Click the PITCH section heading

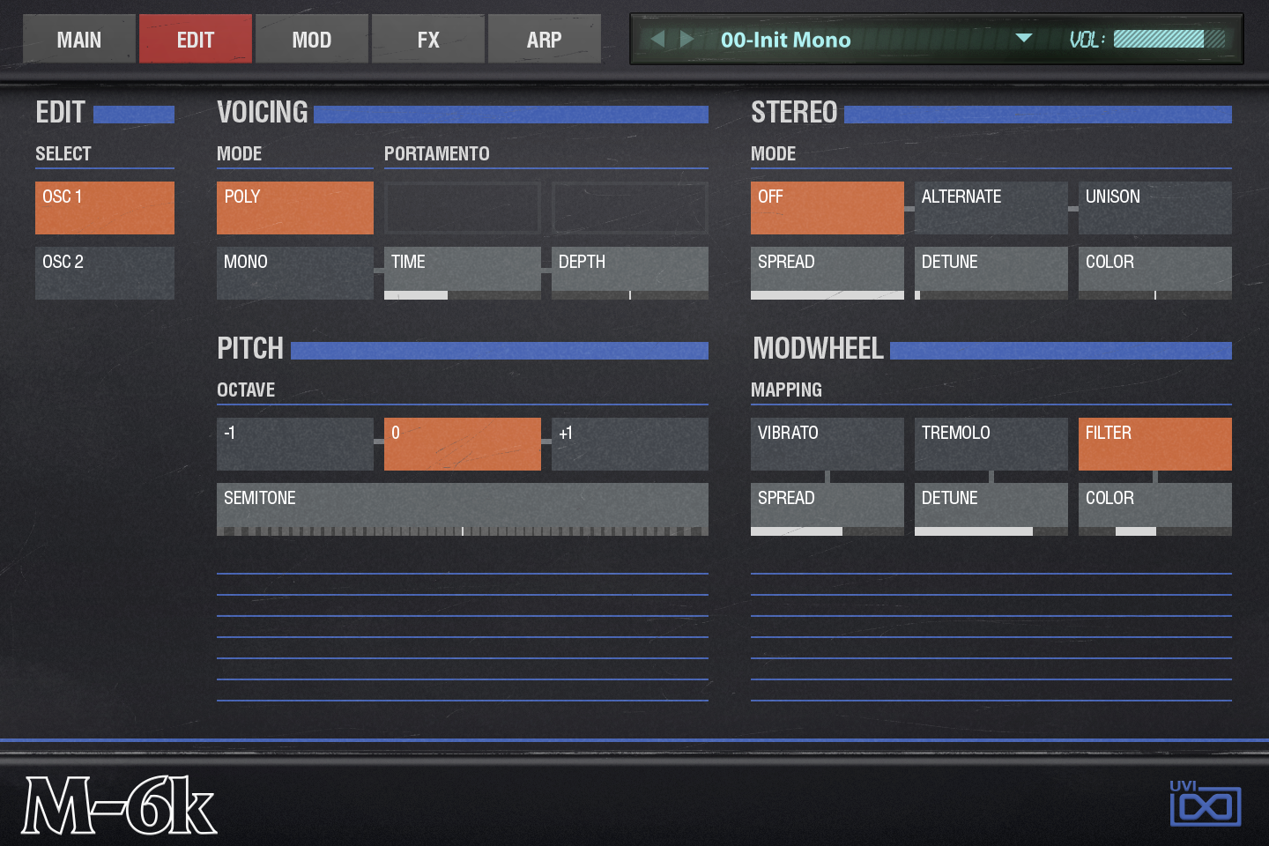(x=250, y=349)
